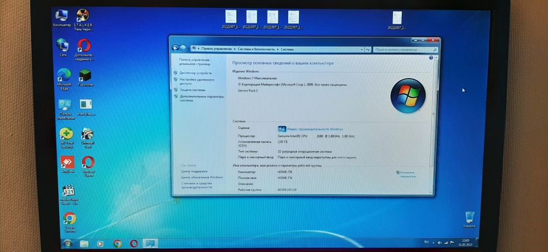
Task: Open the Корзина recycle bin
Action: click(x=470, y=220)
